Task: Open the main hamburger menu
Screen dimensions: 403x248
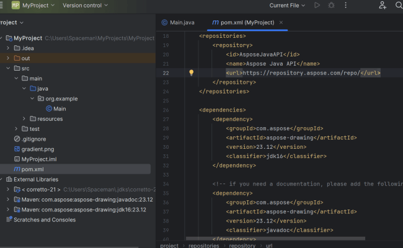Action: [1, 5]
